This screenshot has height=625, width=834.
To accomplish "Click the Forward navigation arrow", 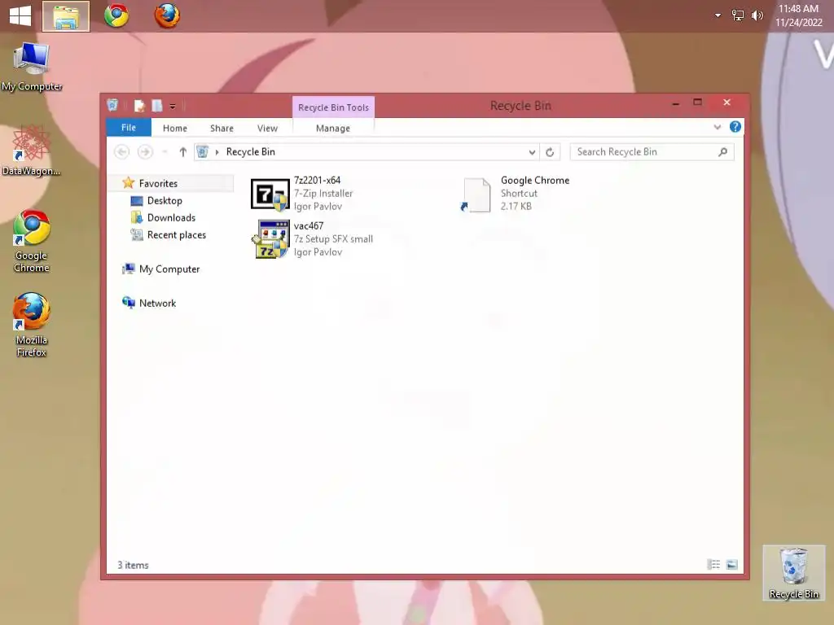I will click(x=145, y=152).
